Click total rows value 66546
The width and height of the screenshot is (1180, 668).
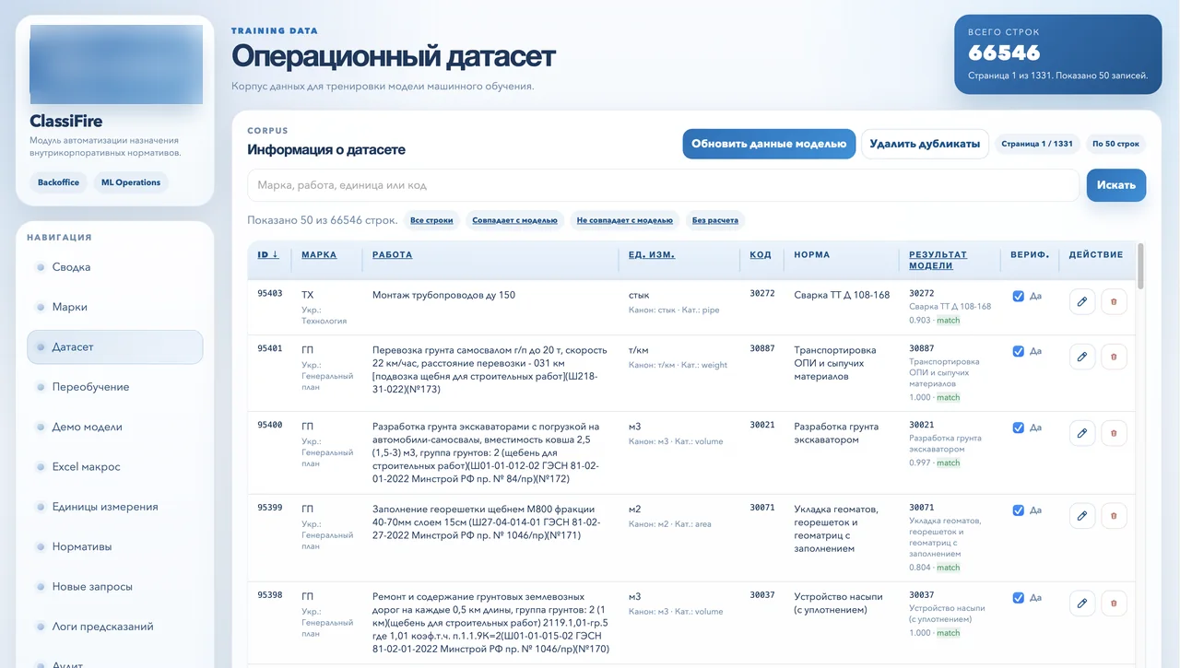click(1004, 53)
